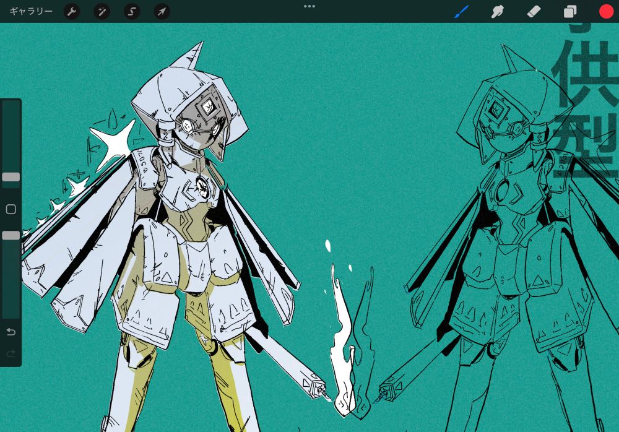Open the red active color picker

point(607,12)
